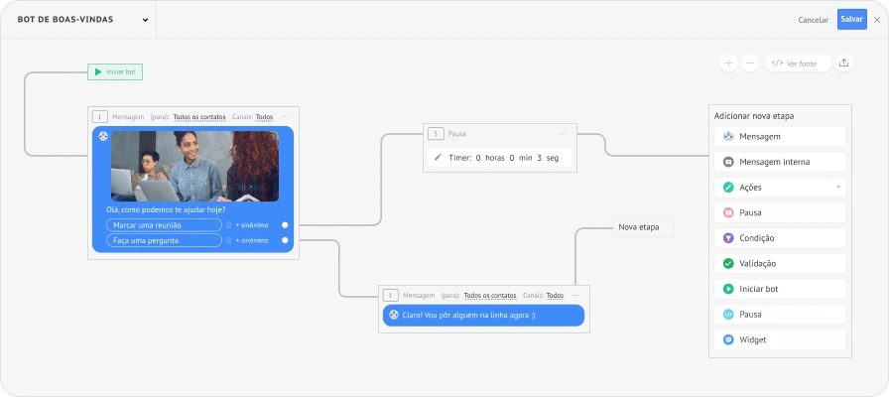Click the Cancelar link
The image size is (889, 397).
pyautogui.click(x=813, y=20)
